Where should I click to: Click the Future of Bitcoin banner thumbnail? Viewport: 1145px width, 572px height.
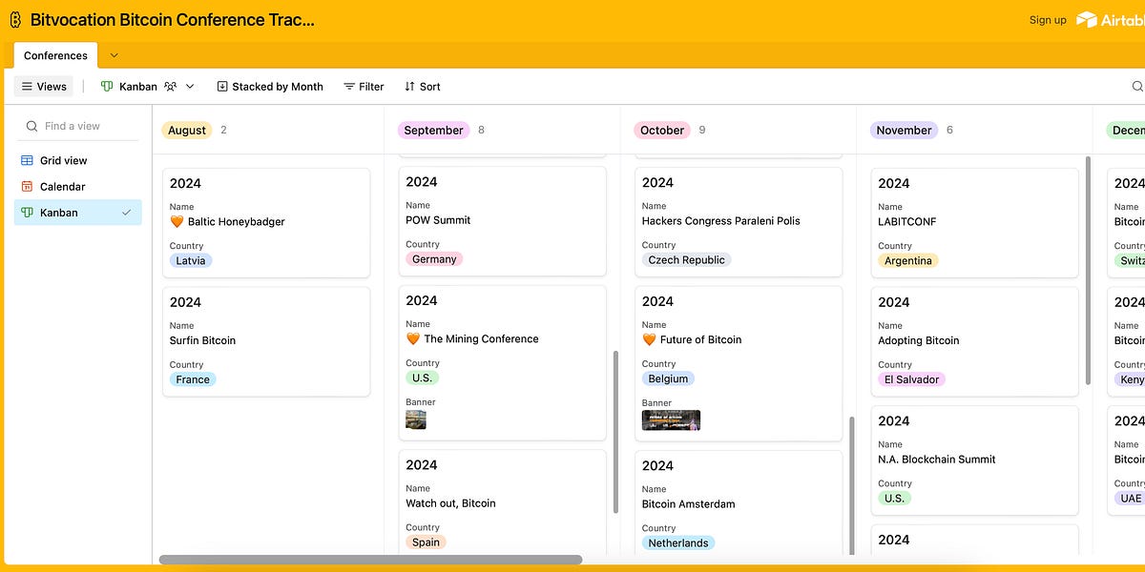click(671, 420)
